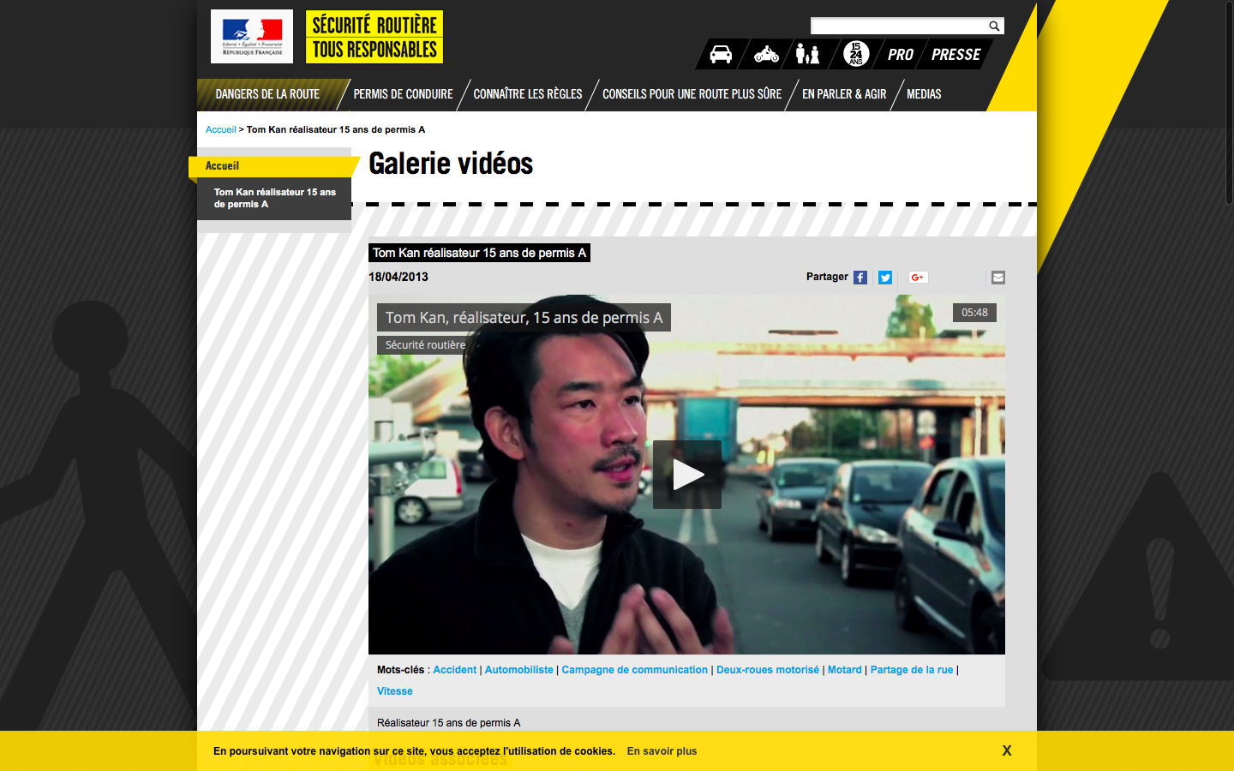Open Conseils pour une route plus sûre

point(692,94)
